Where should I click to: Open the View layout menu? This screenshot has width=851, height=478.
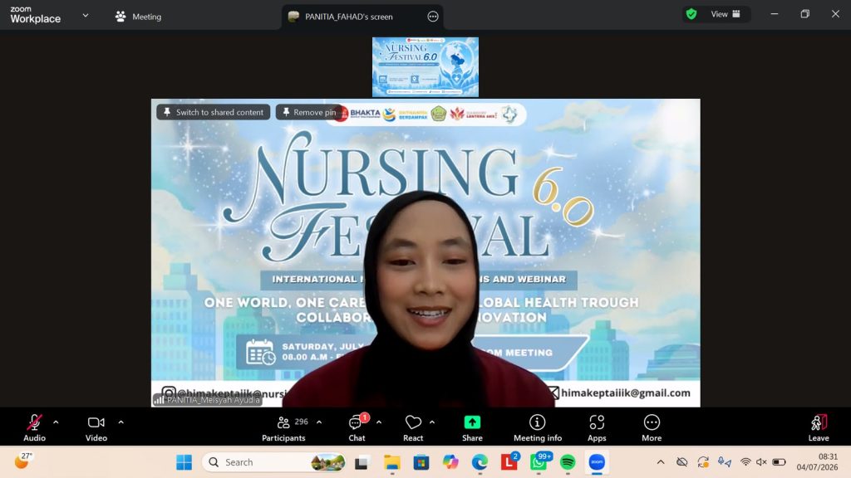725,14
